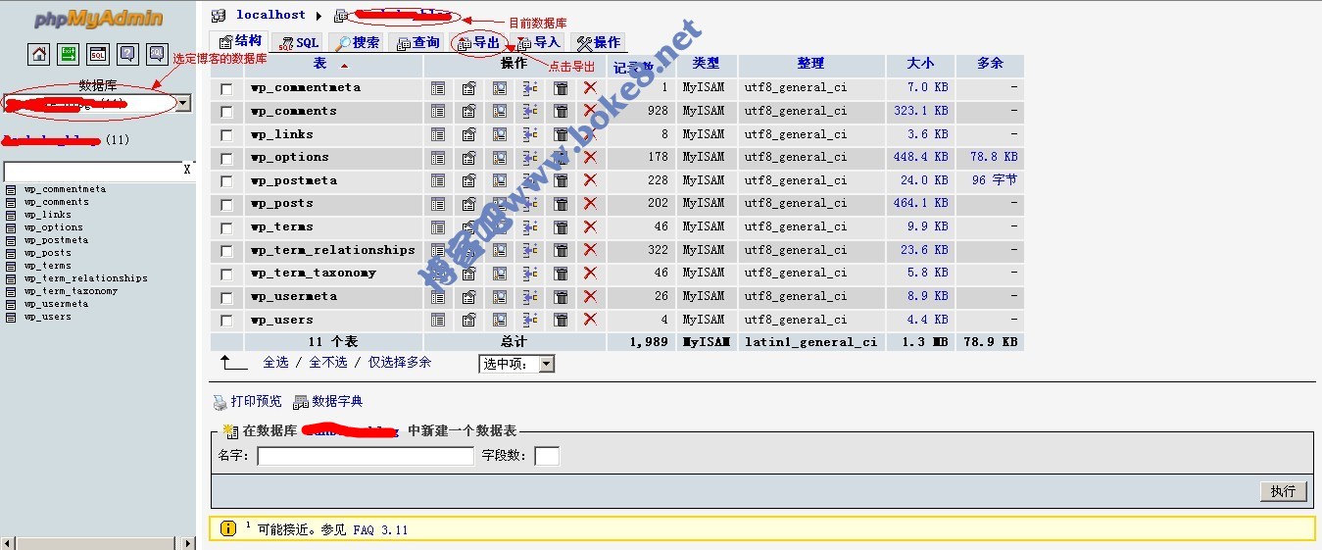Open the SQL query window icon
1322x550 pixels.
(x=98, y=54)
